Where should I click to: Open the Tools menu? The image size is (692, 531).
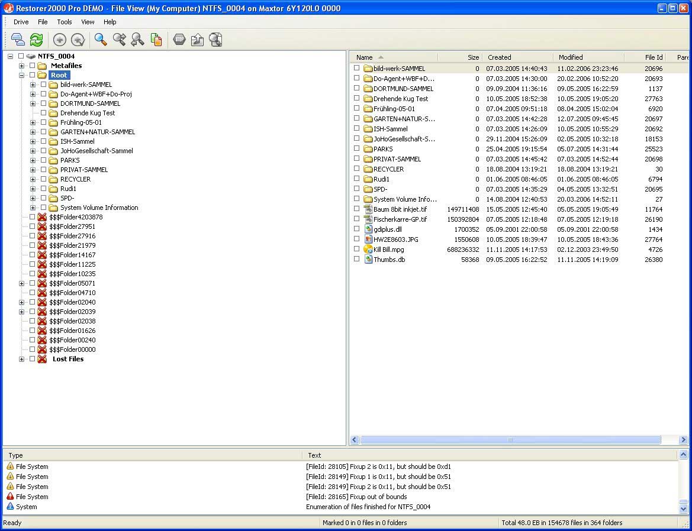click(65, 22)
